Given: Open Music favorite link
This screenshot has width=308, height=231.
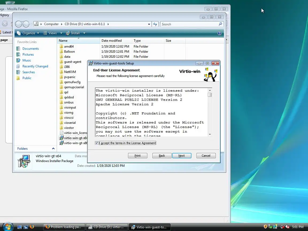Looking at the screenshot, I should pyautogui.click(x=26, y=60).
